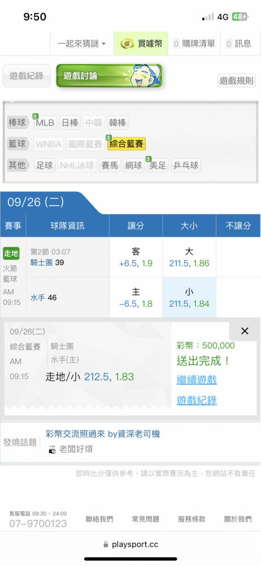
Task: Tap the 買噱幣 coin icon
Action: 127,44
